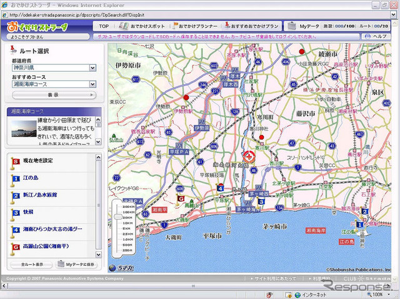Click description box scroll down arrow
400x299 pixels.
coord(98,142)
